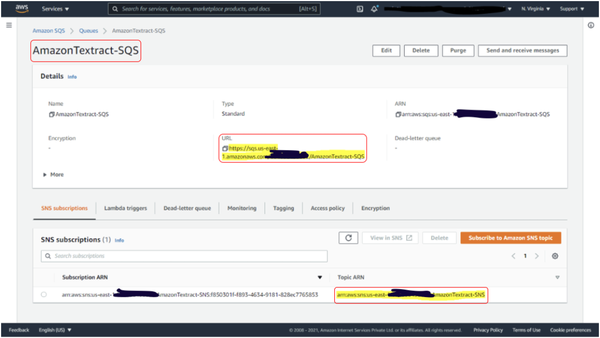Open the Lambda triggers tab
This screenshot has height=338, width=600.
[x=126, y=208]
